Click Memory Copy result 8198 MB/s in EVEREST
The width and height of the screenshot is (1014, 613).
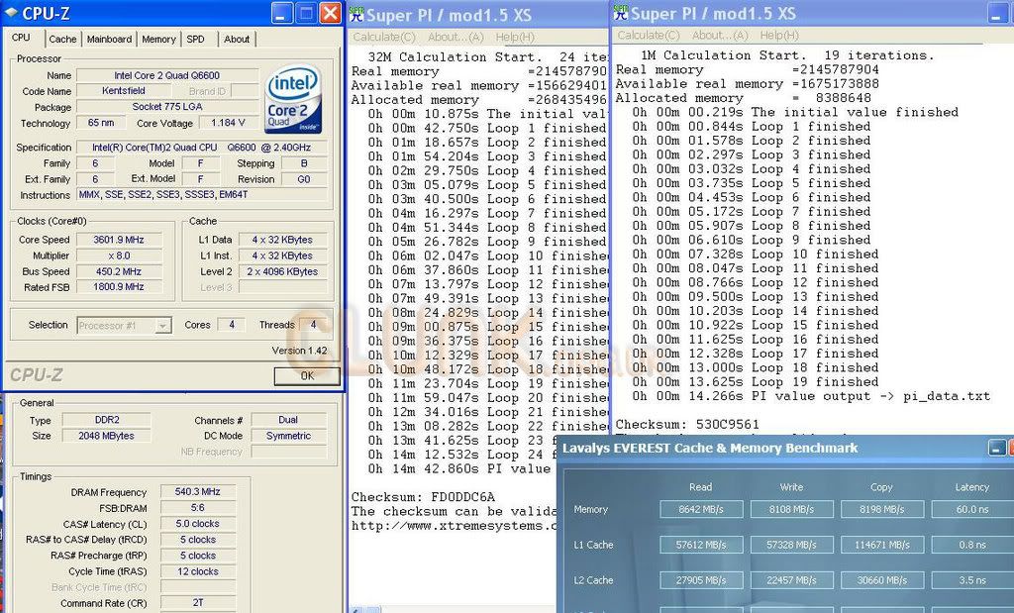point(882,510)
